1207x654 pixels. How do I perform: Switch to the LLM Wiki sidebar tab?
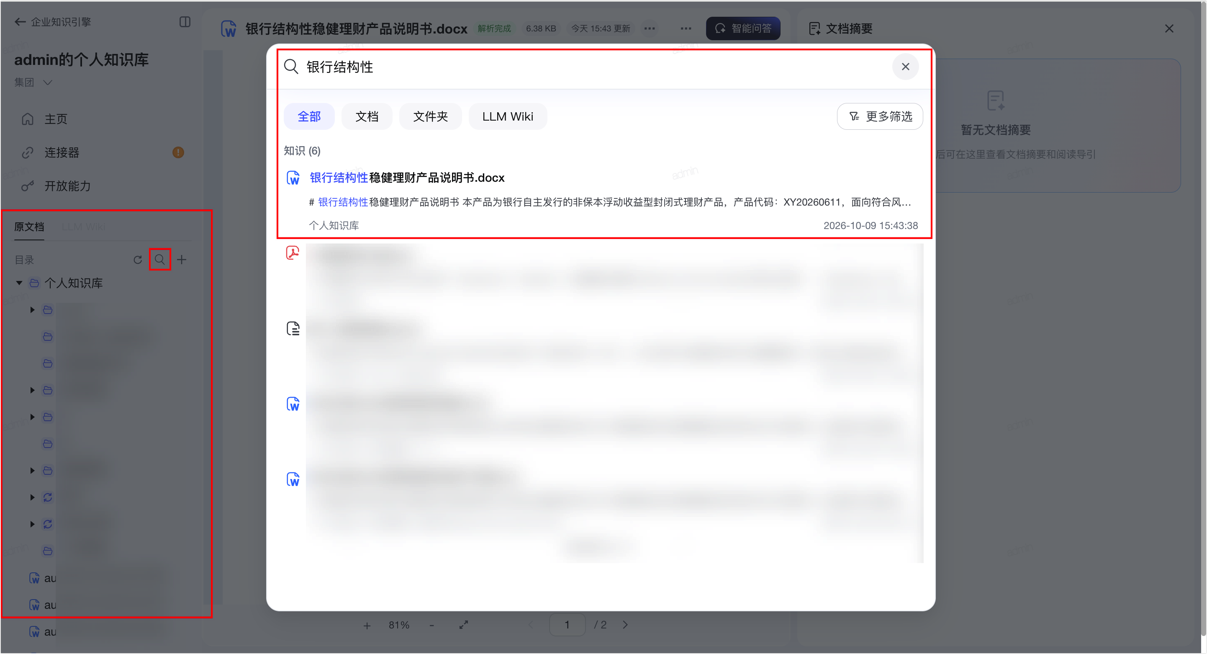[83, 227]
